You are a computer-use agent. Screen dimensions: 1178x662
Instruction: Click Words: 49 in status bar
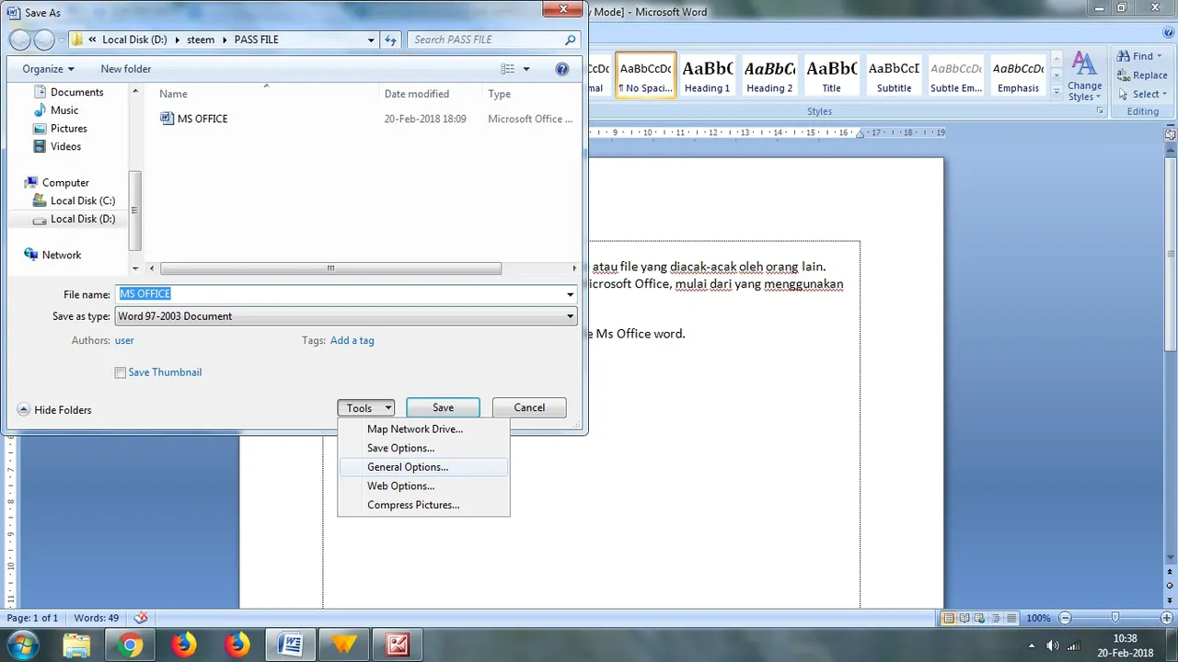97,618
